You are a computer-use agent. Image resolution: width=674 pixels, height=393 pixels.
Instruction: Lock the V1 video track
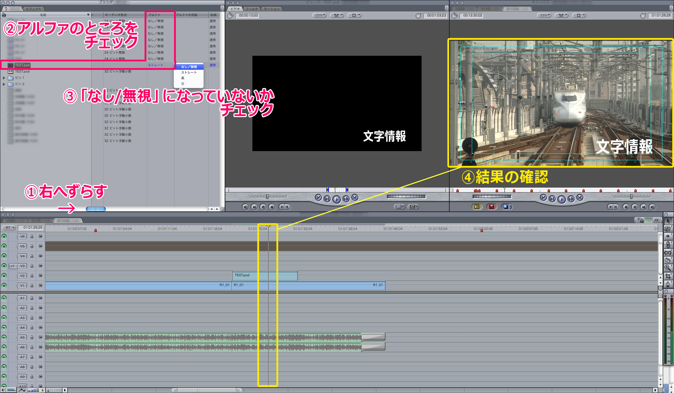[32, 286]
